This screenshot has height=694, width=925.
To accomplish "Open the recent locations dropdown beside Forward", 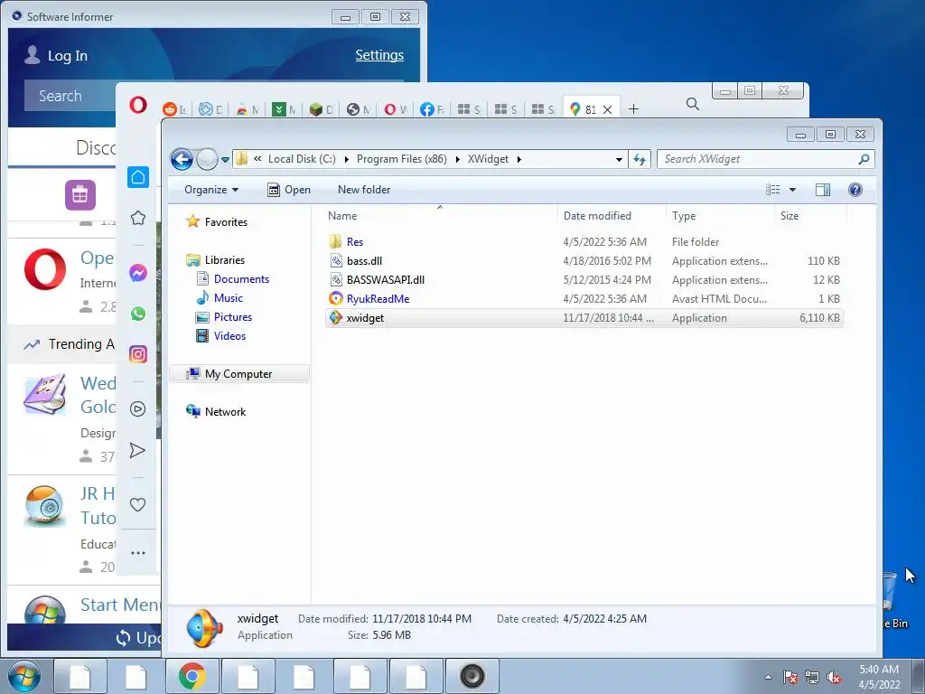I will click(225, 159).
